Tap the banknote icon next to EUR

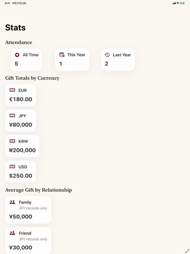coord(12,90)
